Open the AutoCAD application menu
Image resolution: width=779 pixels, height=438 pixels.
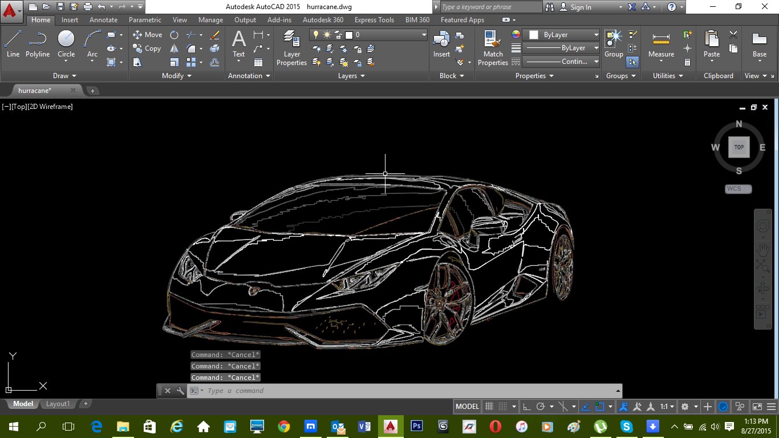(x=11, y=10)
